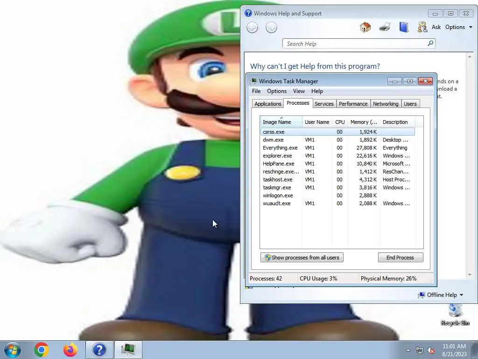Switch to Help and Support taskbar button
The width and height of the screenshot is (478, 359).
click(99, 350)
